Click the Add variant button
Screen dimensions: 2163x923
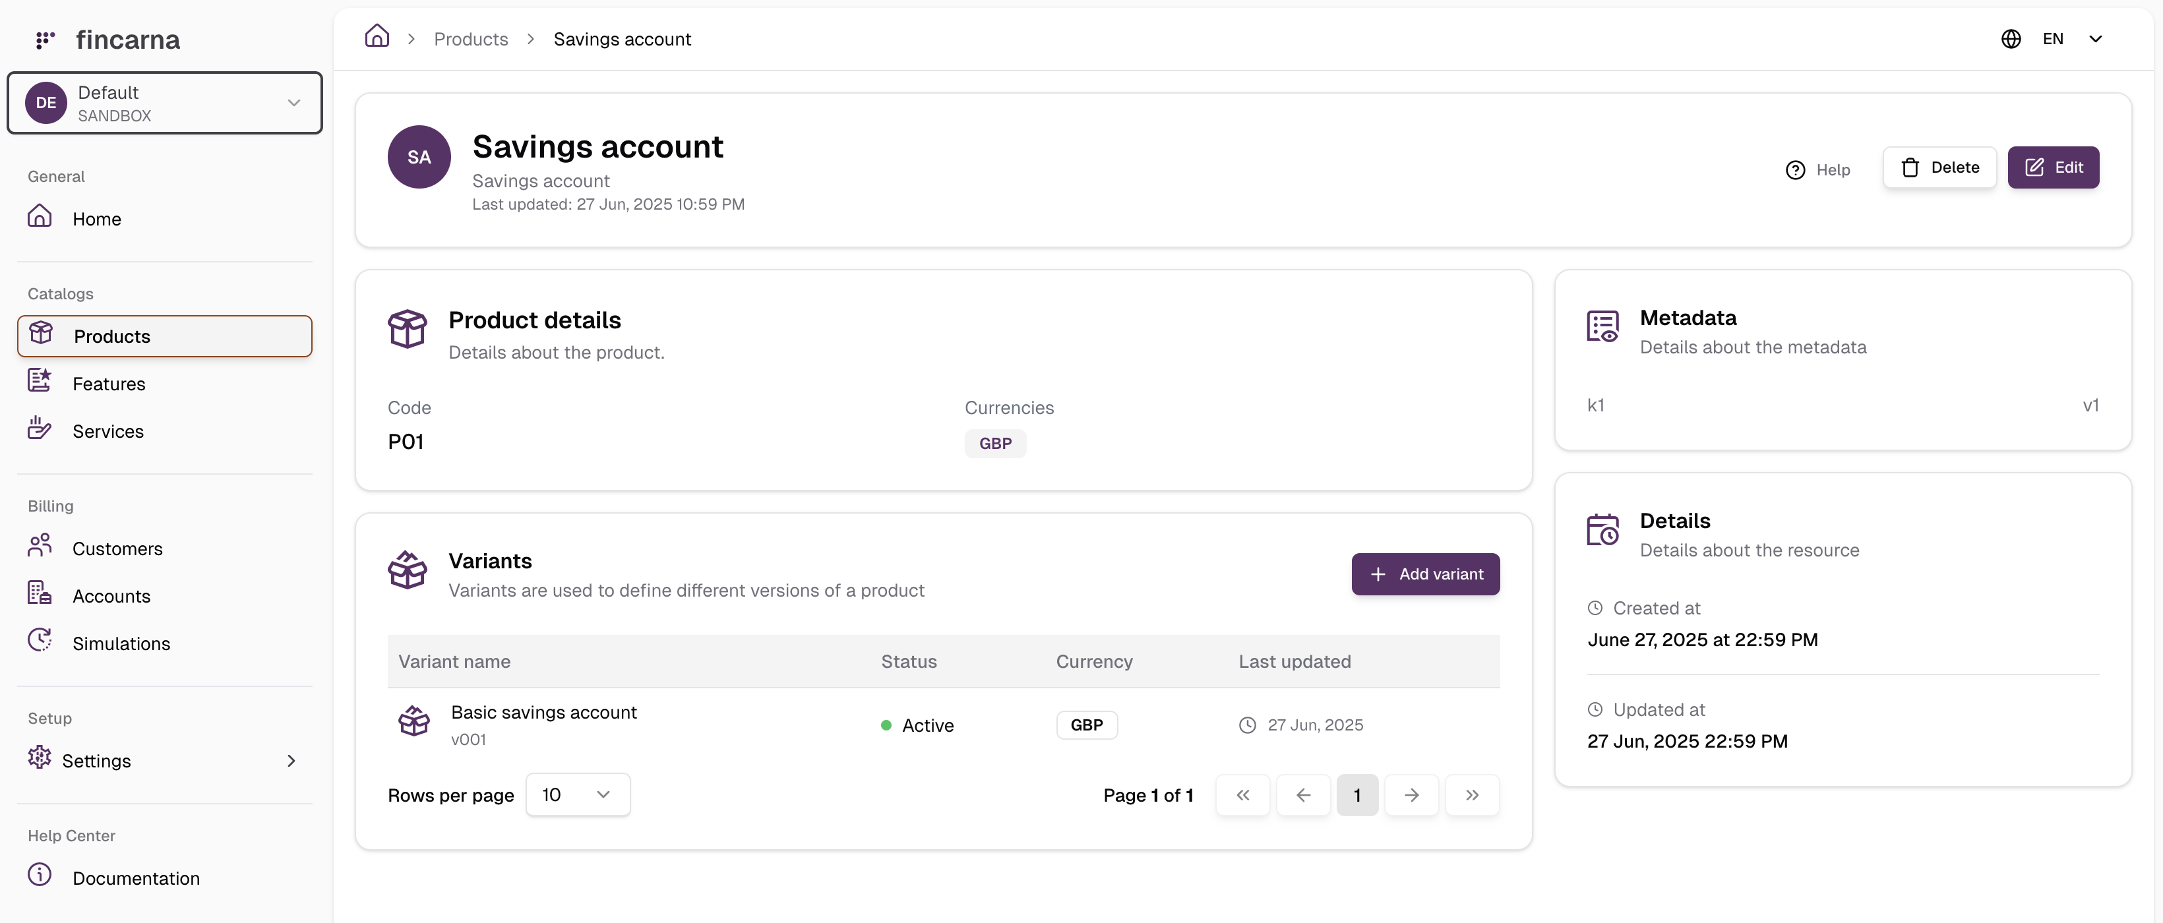pyautogui.click(x=1425, y=574)
